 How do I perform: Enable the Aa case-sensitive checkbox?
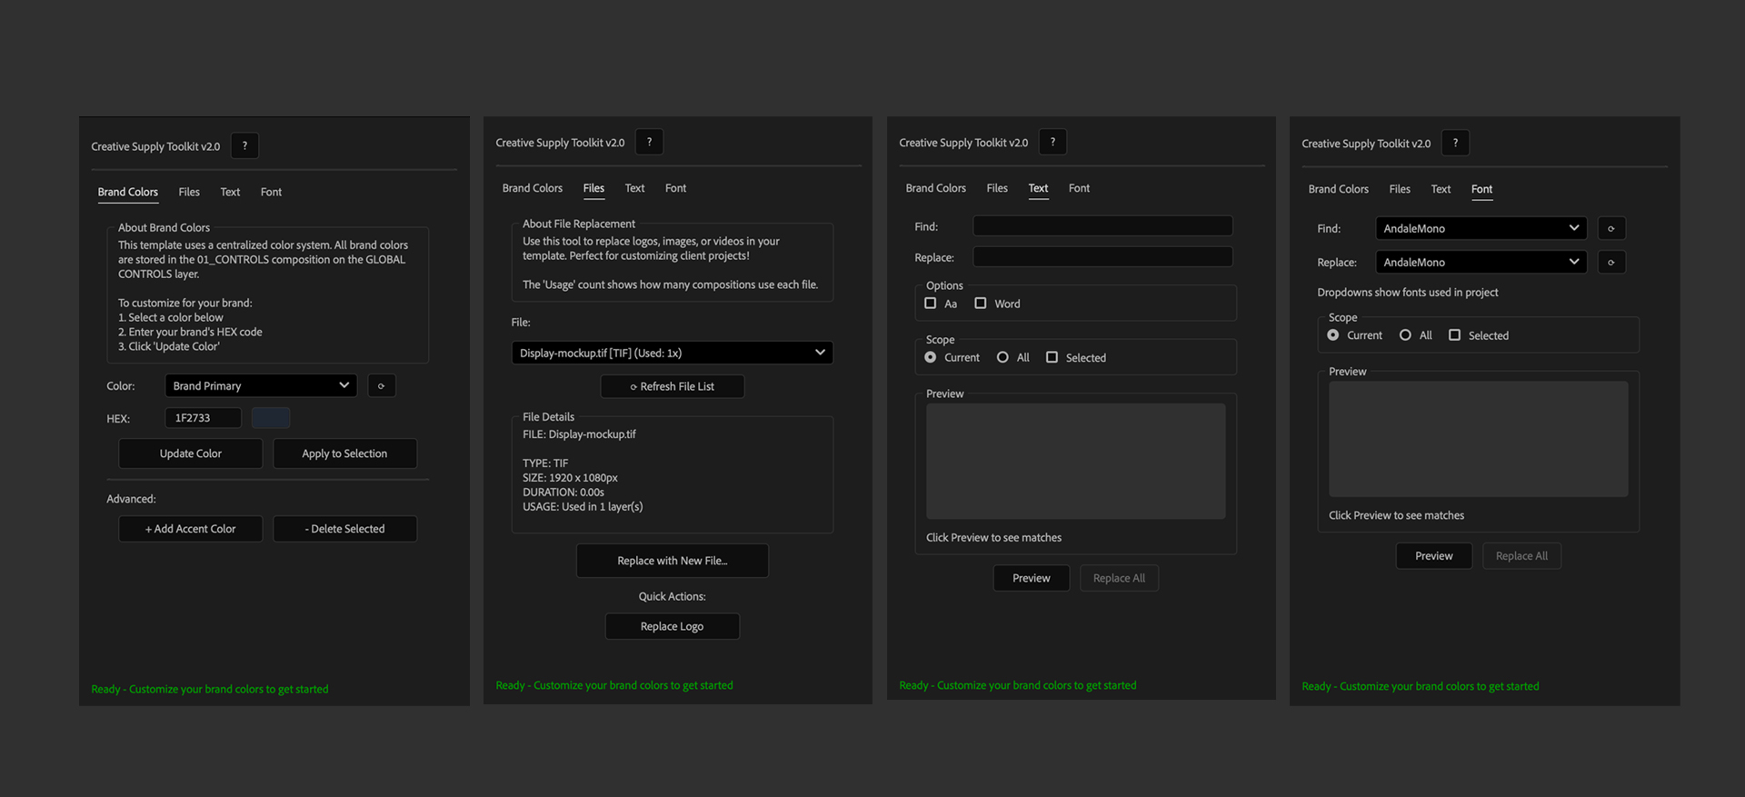click(x=930, y=304)
